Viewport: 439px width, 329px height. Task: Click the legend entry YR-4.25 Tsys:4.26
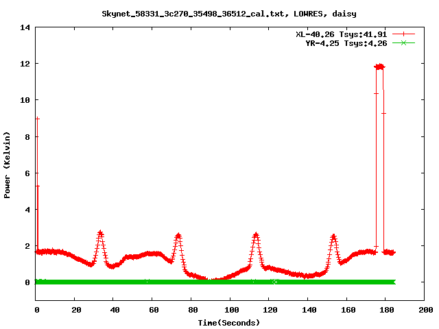pos(346,43)
